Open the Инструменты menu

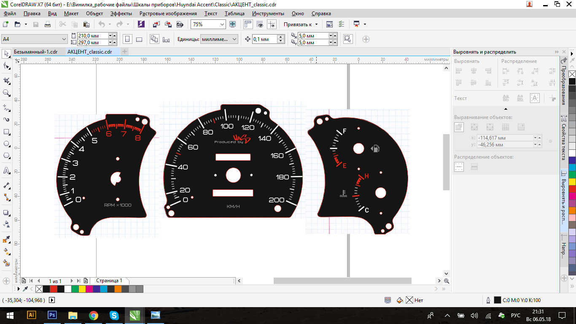pyautogui.click(x=268, y=13)
